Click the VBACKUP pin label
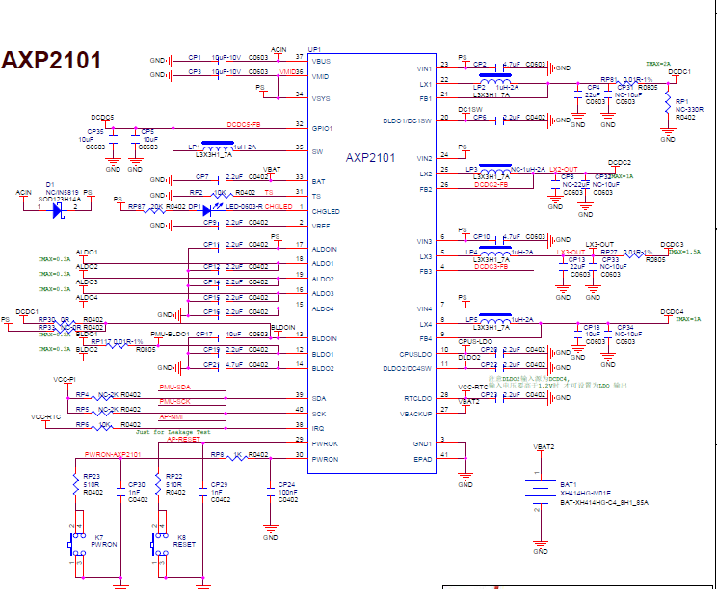The height and width of the screenshot is (589, 717). coord(416,414)
